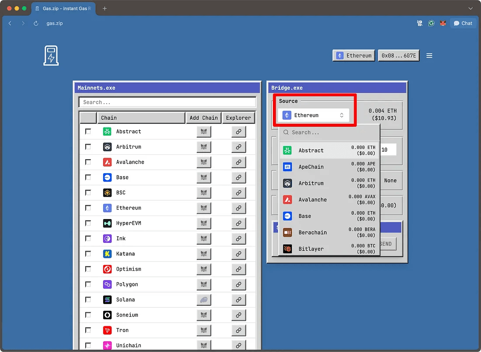Click the Grammarly browser extension icon
The height and width of the screenshot is (352, 481).
[431, 23]
